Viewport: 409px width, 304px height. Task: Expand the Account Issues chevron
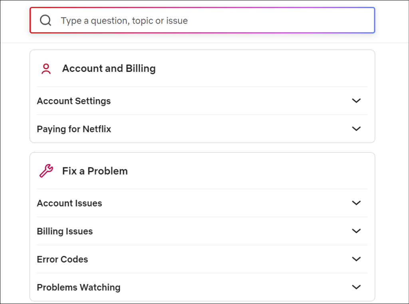[356, 203]
